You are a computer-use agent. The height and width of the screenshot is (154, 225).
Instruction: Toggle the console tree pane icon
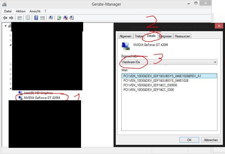coord(20,18)
